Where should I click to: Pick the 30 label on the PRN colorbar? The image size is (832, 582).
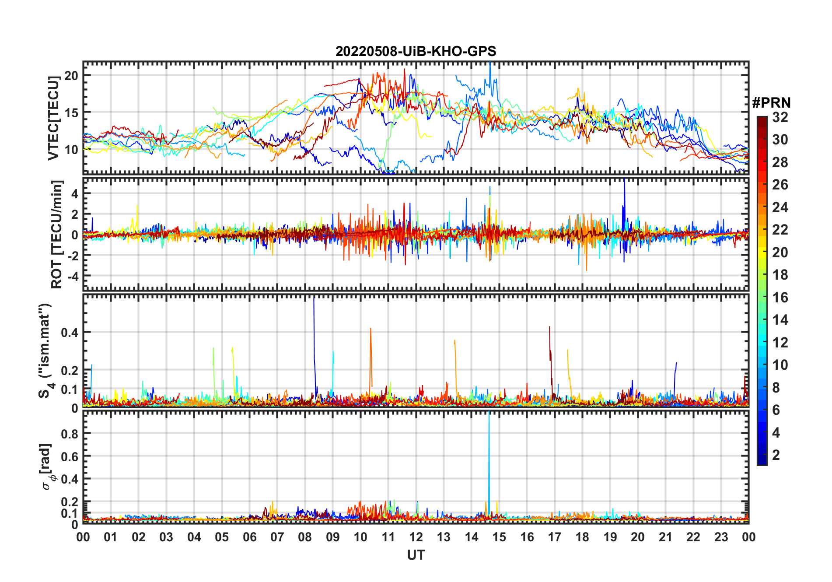click(x=780, y=140)
